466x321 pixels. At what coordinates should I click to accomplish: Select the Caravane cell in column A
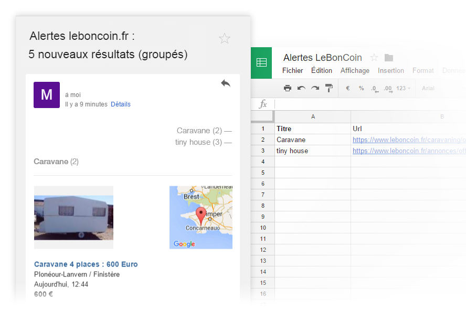click(x=313, y=140)
